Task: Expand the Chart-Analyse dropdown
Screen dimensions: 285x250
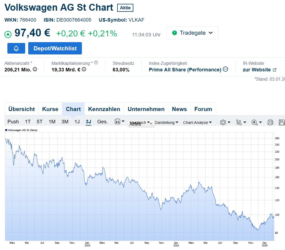Action: 197,123
